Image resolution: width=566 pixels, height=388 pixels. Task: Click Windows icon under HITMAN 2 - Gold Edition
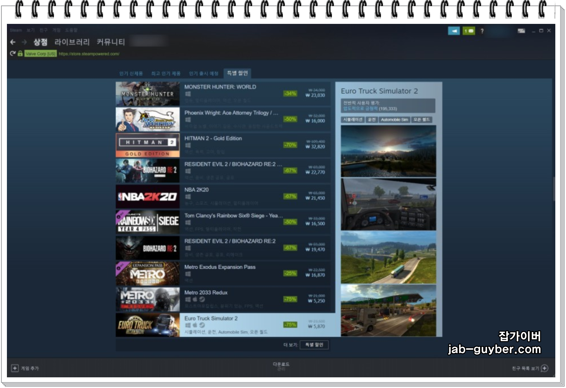pos(188,145)
